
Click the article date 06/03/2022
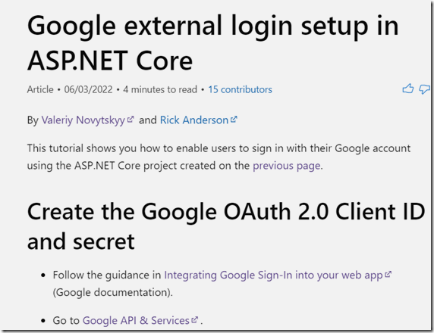click(88, 89)
